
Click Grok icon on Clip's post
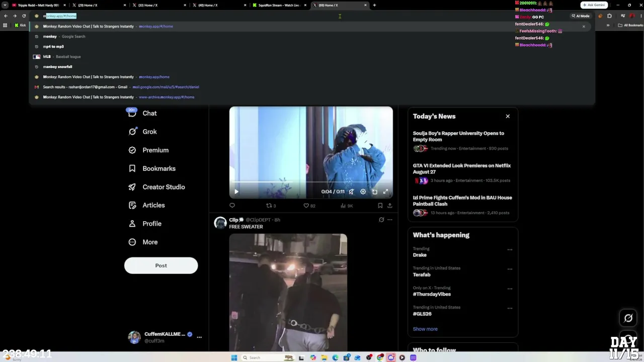pyautogui.click(x=381, y=220)
